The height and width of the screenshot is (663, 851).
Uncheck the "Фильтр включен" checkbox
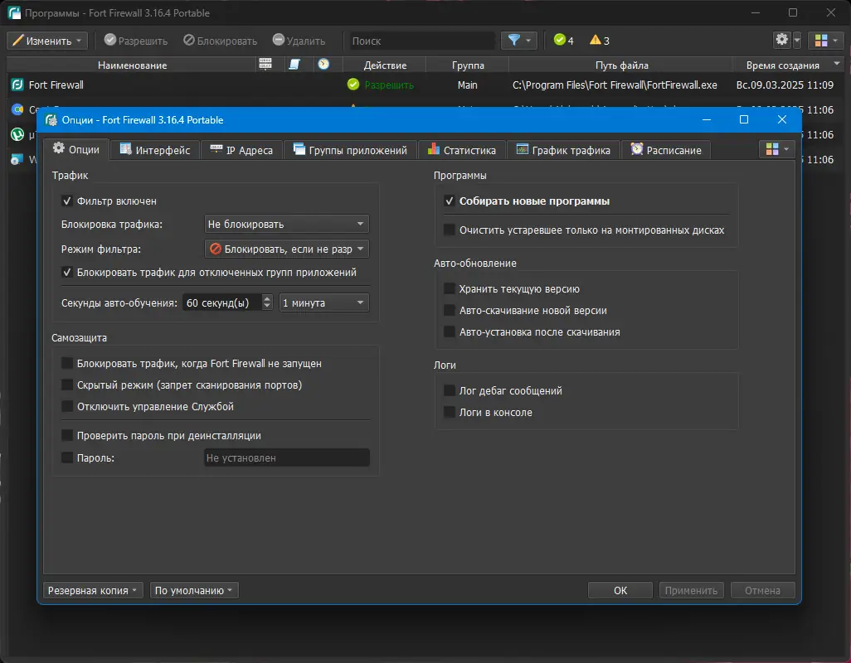67,201
